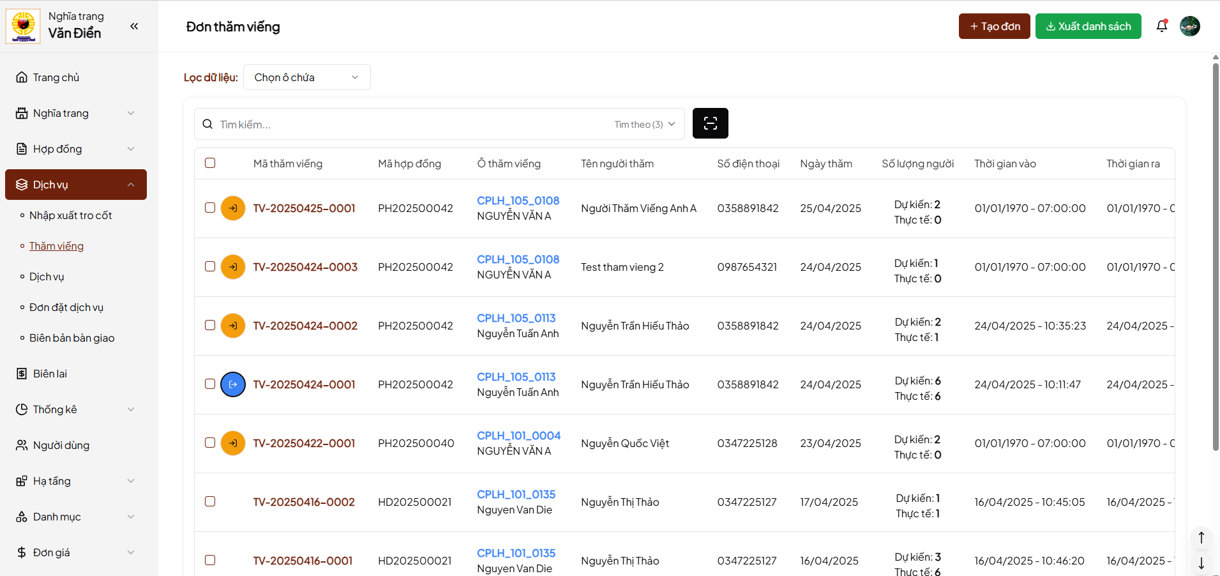Collapse the sidebar with double-chevron icon

(134, 26)
